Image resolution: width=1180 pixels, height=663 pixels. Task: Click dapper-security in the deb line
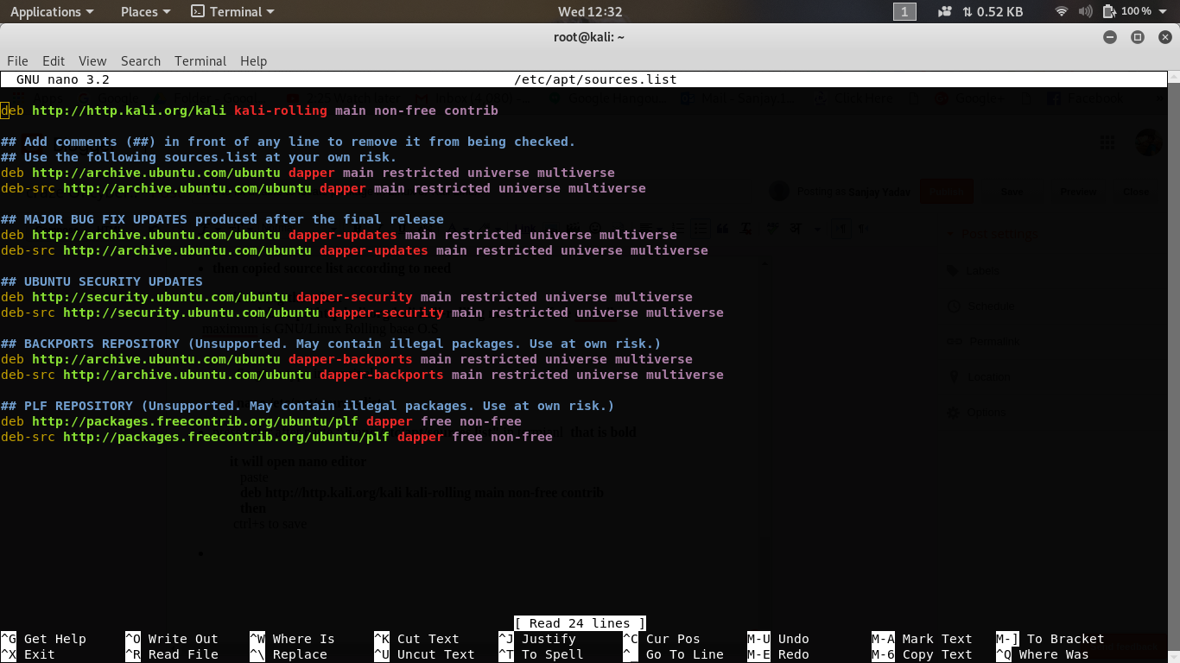point(354,297)
